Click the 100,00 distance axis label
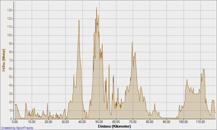This screenshot has height=130, width=217. 184,122
